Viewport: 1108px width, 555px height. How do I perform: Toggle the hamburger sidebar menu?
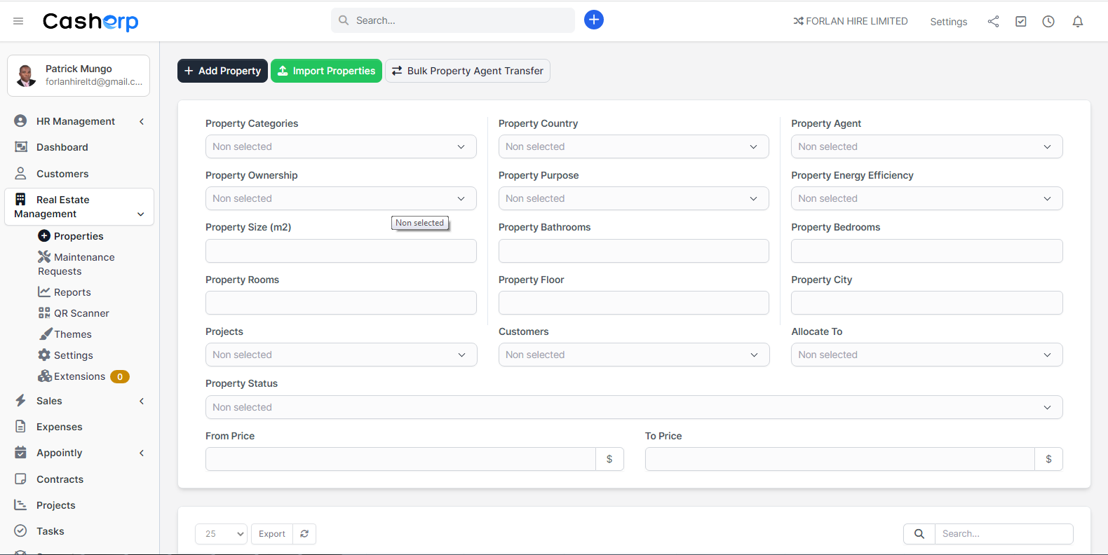18,21
